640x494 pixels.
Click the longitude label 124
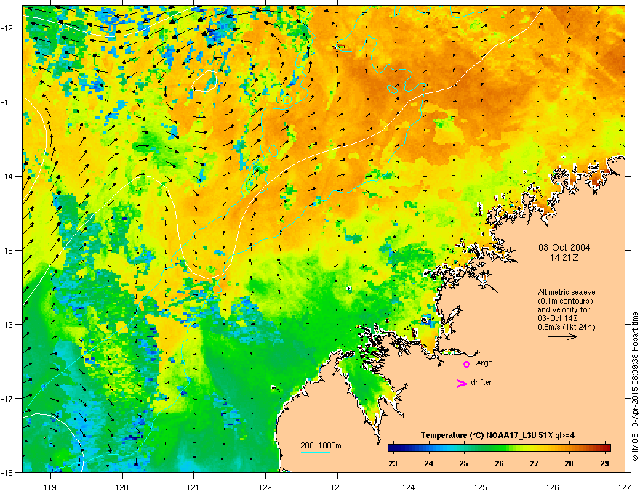point(409,487)
